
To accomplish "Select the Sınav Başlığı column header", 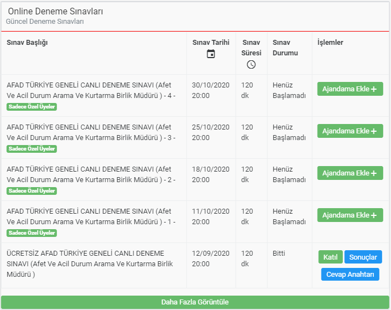I will pyautogui.click(x=27, y=43).
